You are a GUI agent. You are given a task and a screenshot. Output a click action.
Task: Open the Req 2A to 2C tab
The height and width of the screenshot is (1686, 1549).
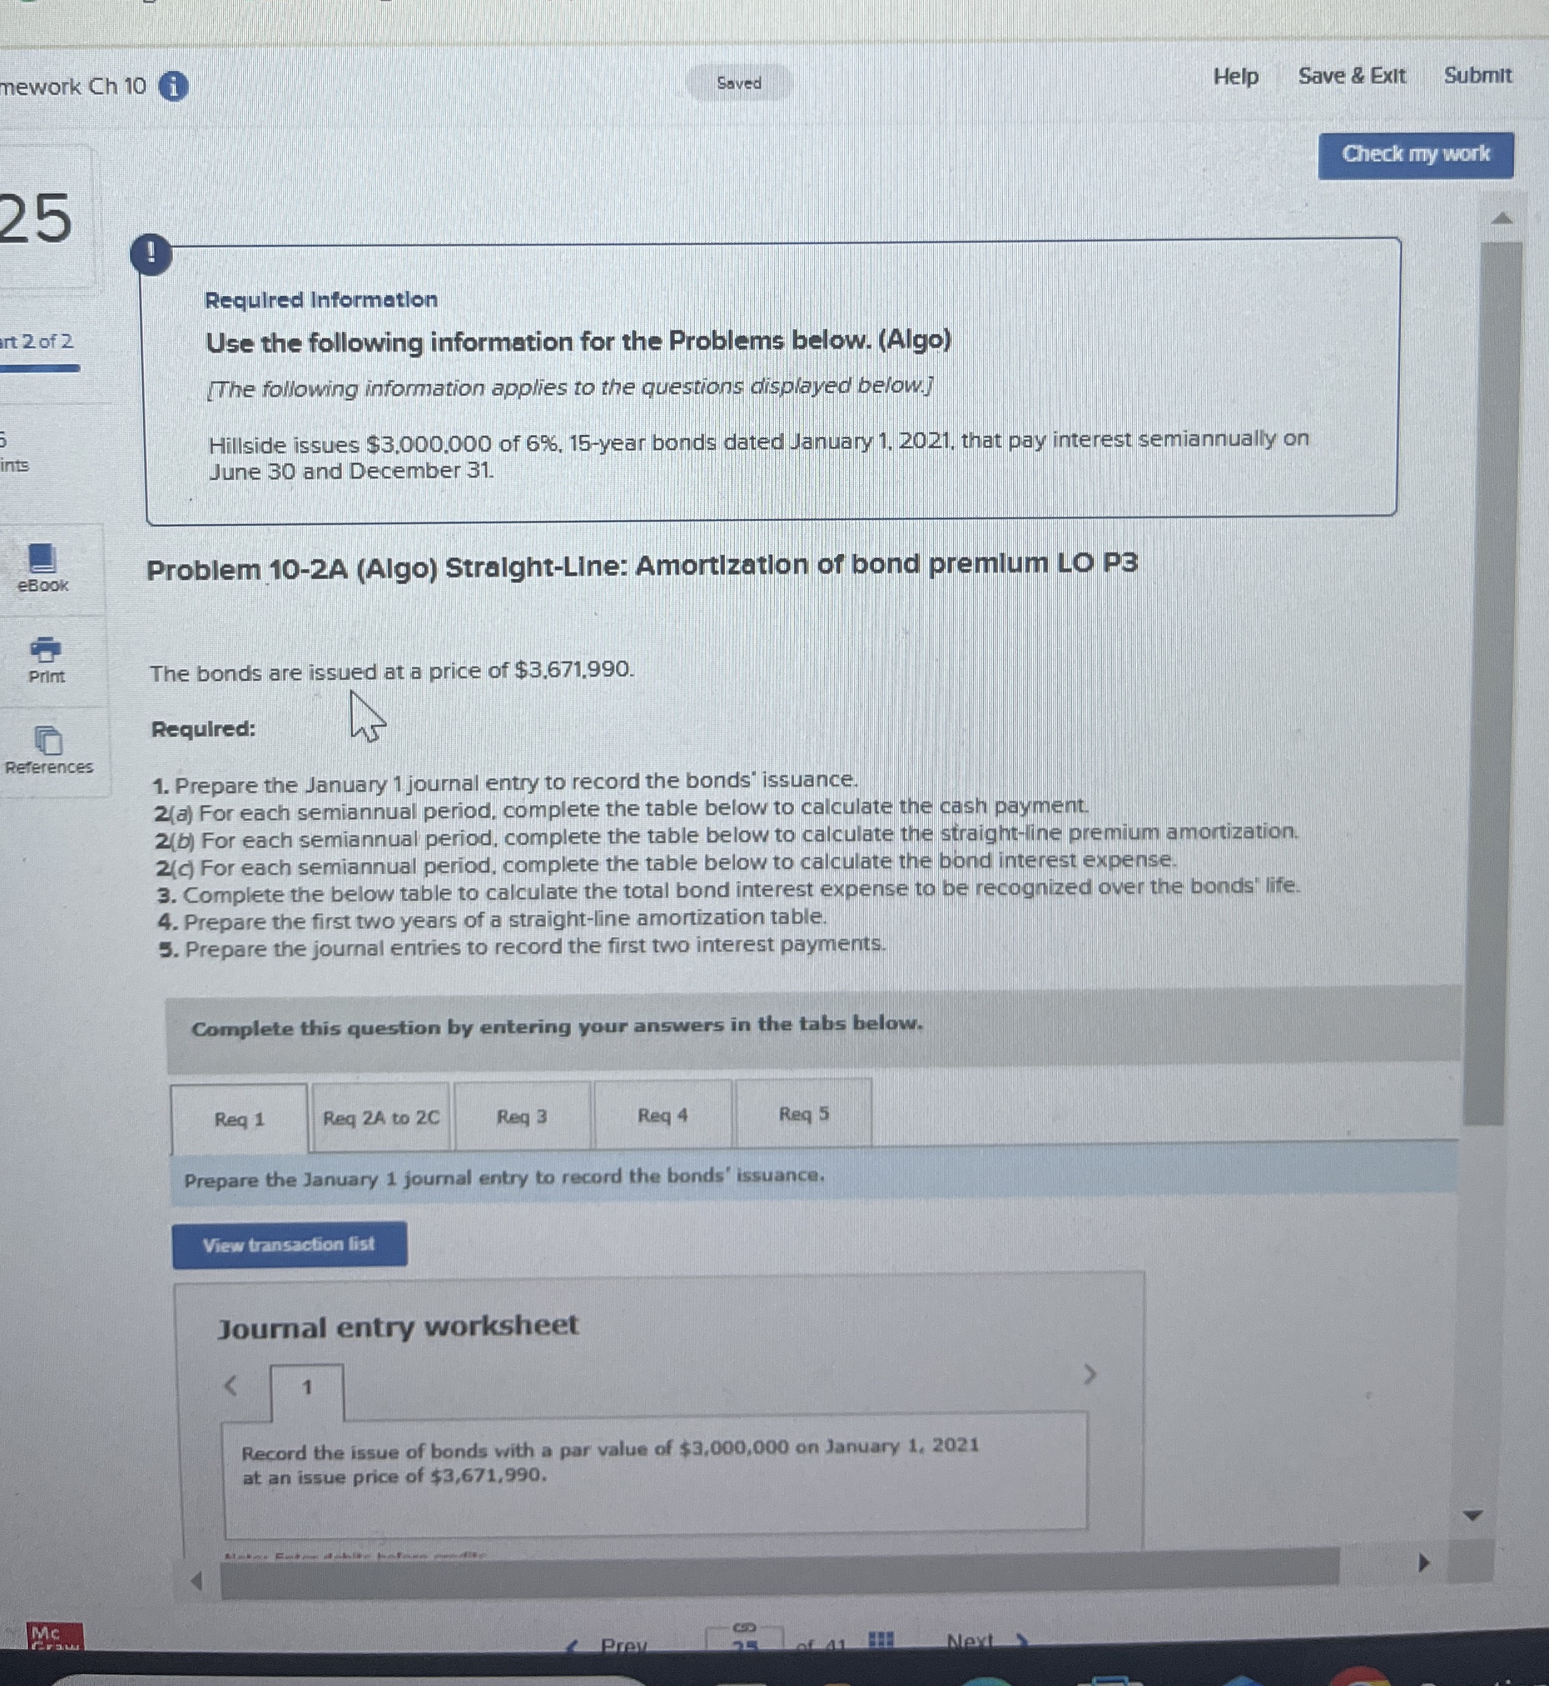(381, 1116)
